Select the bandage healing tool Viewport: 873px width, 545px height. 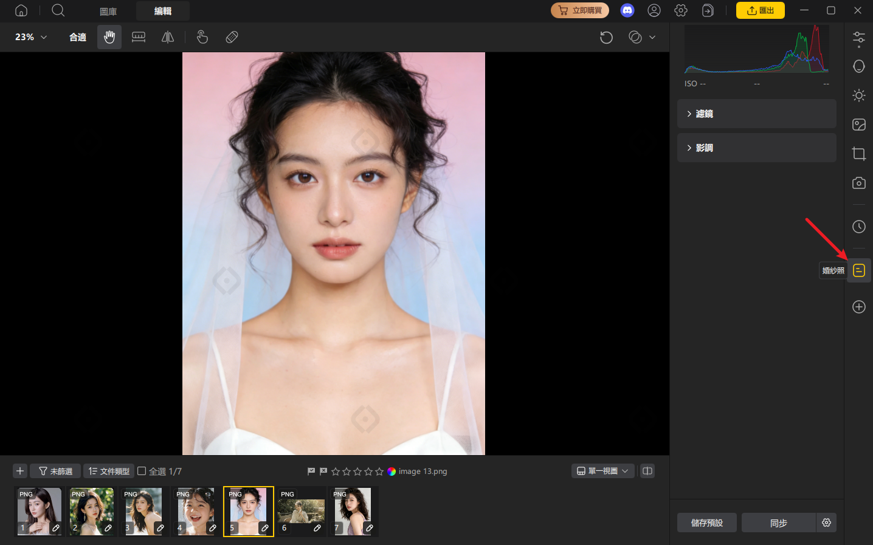[232, 37]
